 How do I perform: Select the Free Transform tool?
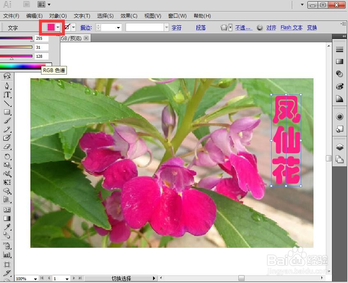pos(7,182)
